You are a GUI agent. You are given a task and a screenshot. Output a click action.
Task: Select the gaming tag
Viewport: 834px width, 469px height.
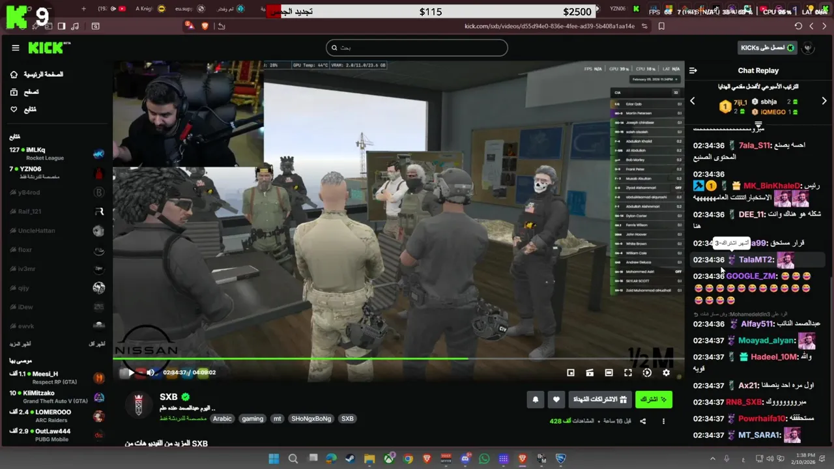pyautogui.click(x=253, y=419)
